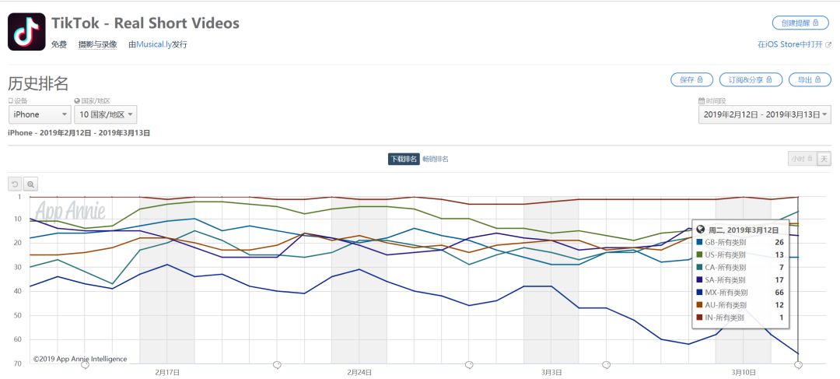Switch chart granularity to 小时
This screenshot has height=379, width=840.
(802, 159)
